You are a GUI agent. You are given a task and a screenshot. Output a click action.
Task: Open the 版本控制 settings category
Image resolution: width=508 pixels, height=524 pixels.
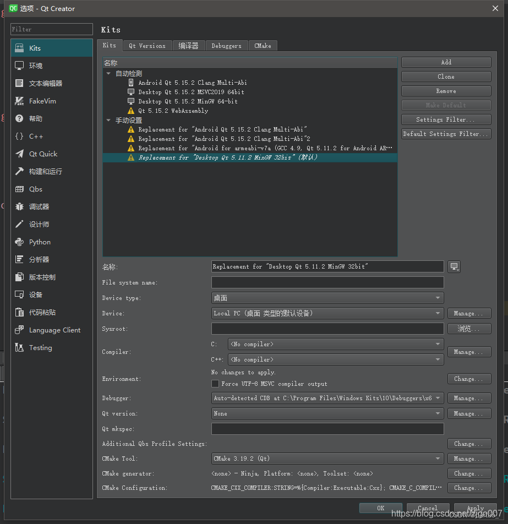52,277
